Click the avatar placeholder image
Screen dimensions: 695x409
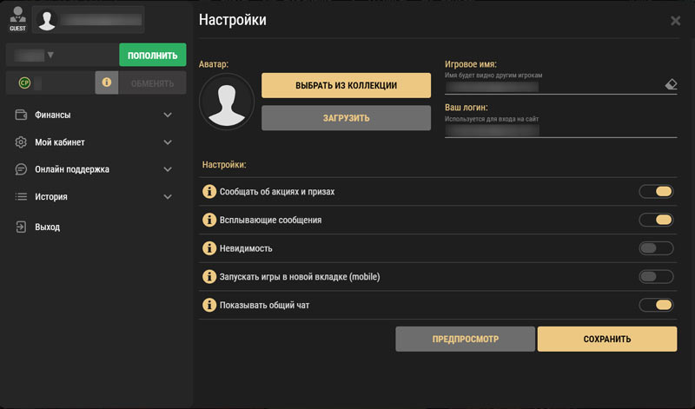click(226, 102)
